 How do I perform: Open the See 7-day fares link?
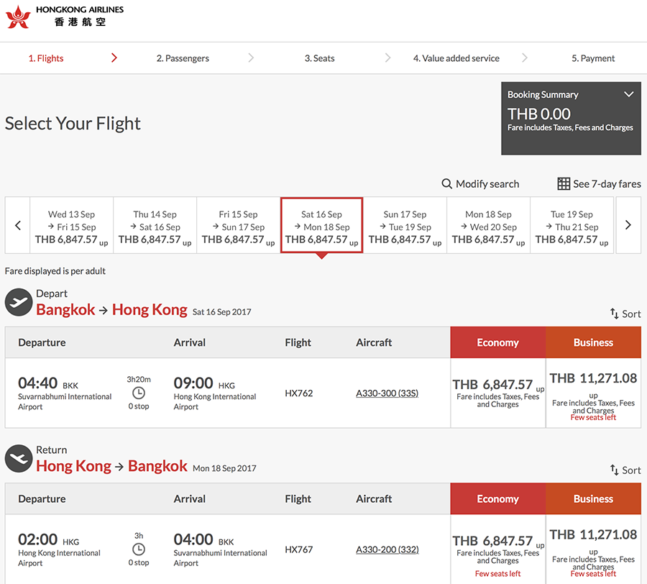click(x=599, y=183)
